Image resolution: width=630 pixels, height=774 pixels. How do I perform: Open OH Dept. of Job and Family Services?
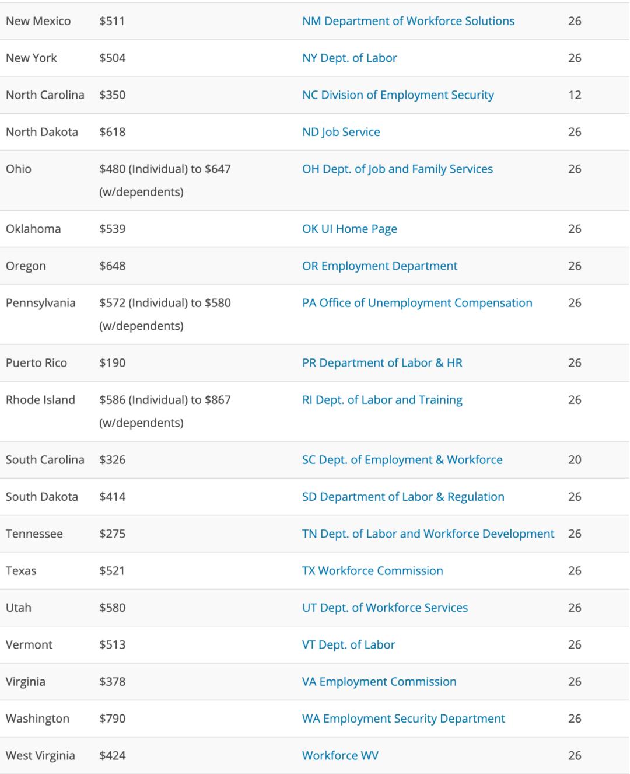397,169
